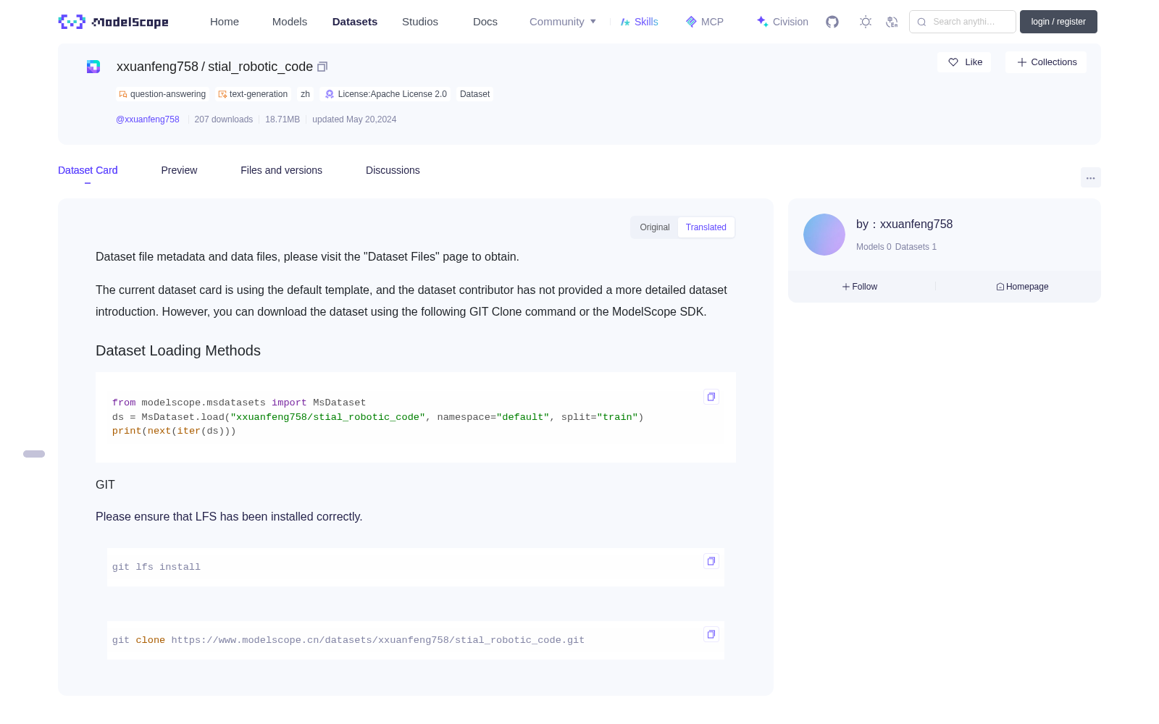Viewport: 1159px width, 724px height.
Task: Click the License:Apache License 2.0 tag
Action: click(x=385, y=94)
